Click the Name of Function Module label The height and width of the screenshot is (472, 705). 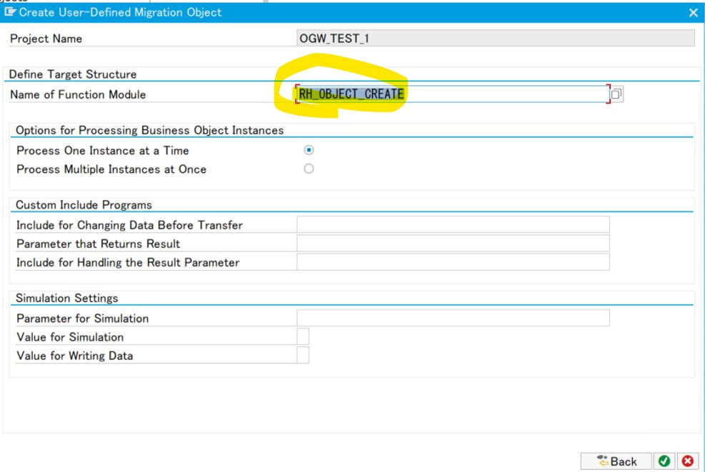(79, 94)
